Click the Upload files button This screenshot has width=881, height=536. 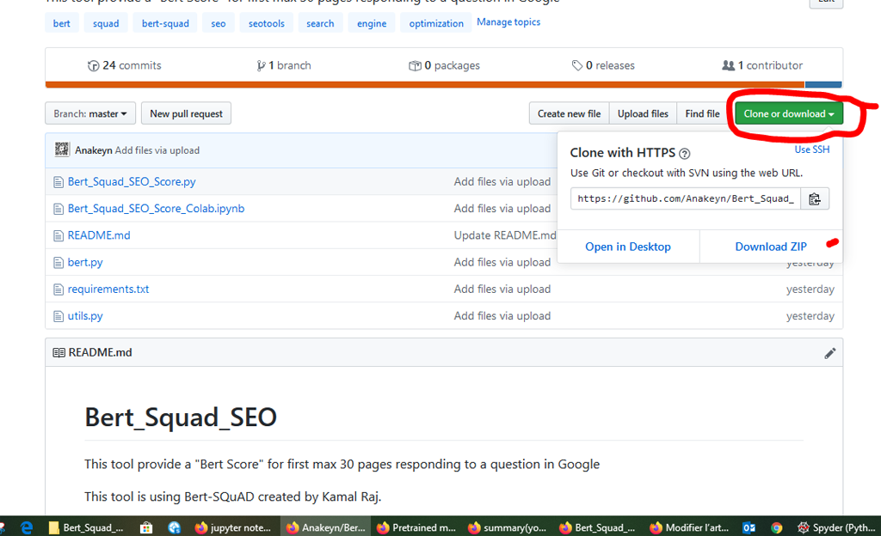pyautogui.click(x=643, y=114)
